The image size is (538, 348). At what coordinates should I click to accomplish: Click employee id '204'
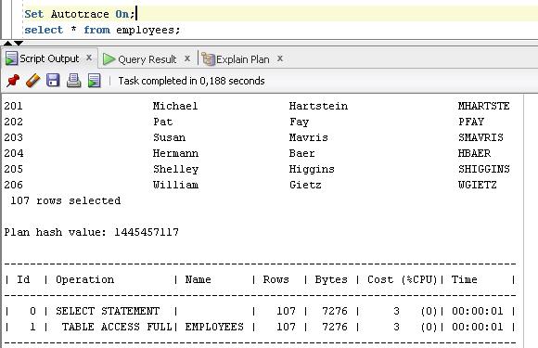tap(14, 153)
